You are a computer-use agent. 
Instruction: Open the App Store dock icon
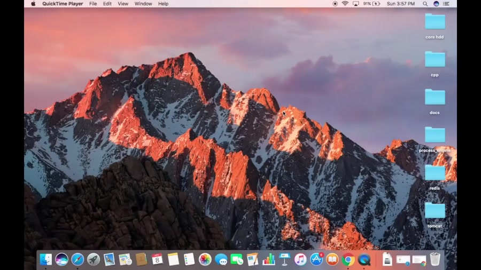[x=316, y=259]
